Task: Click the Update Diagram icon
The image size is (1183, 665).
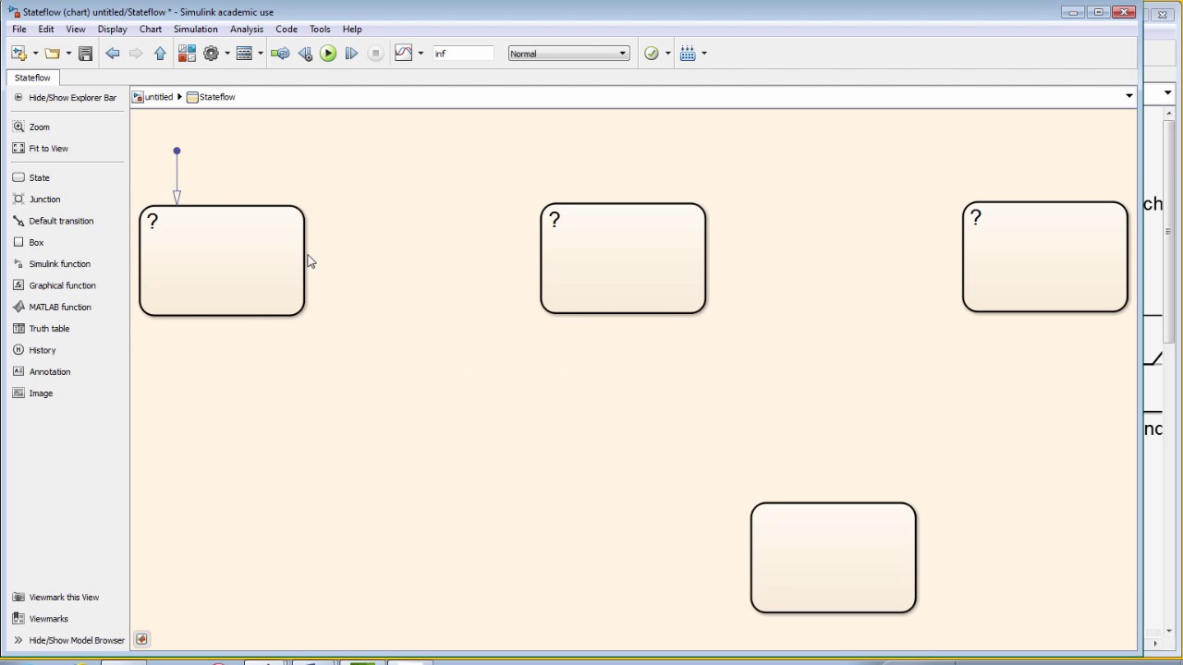Action: click(x=280, y=54)
